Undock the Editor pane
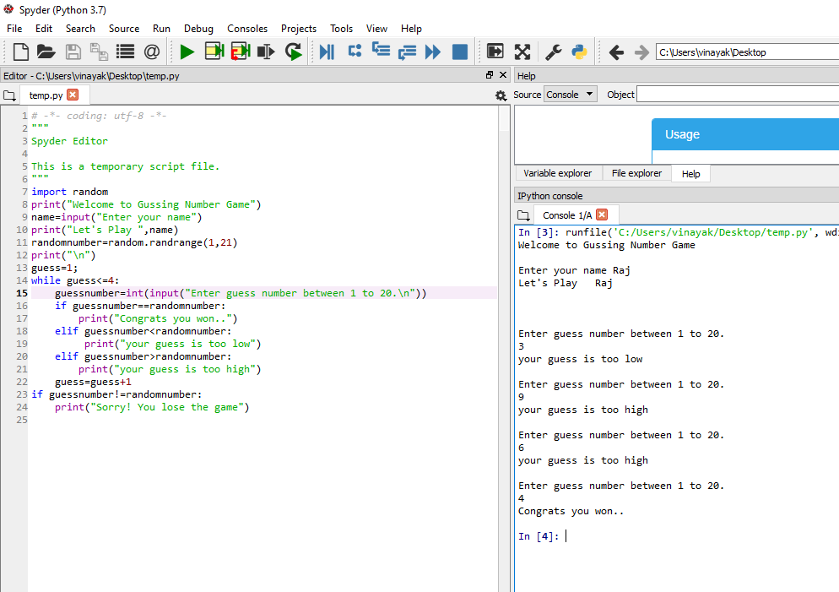Image resolution: width=839 pixels, height=592 pixels. click(489, 75)
